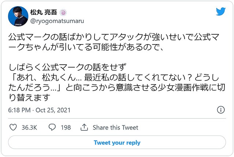Click the 36.3K likes count

click(x=29, y=127)
